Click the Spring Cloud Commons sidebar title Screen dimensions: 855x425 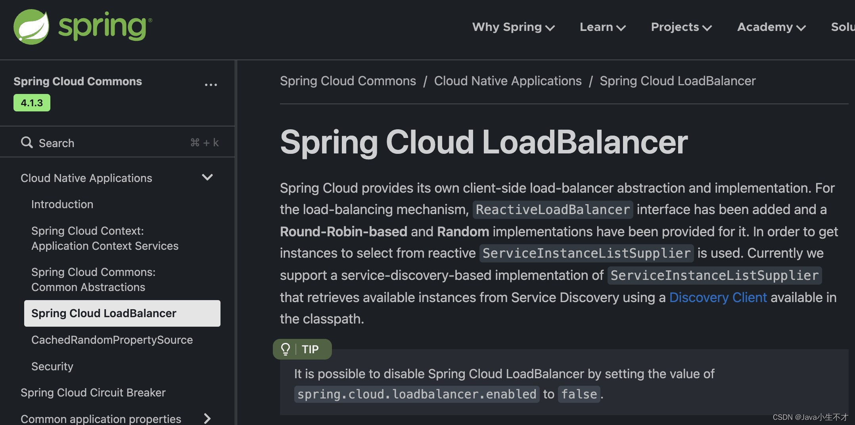pyautogui.click(x=78, y=81)
